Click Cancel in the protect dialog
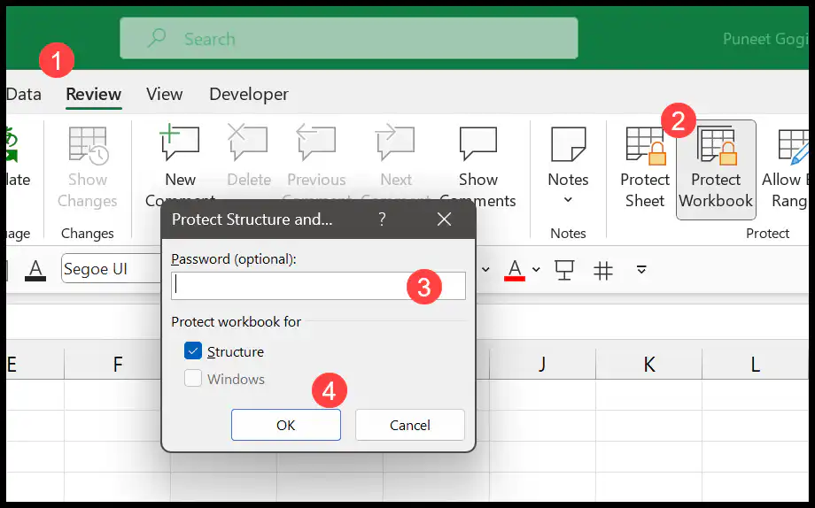Screen dimensions: 815x508 [409, 425]
